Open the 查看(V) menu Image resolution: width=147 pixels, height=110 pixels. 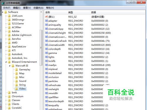pyautogui.click(x=27, y=8)
